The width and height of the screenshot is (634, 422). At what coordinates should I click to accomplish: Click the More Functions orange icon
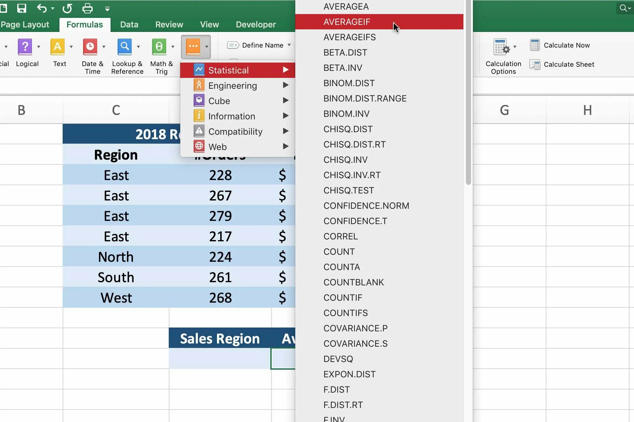(193, 47)
